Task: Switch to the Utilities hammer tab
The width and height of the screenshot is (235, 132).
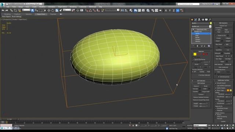Action: coord(210,19)
